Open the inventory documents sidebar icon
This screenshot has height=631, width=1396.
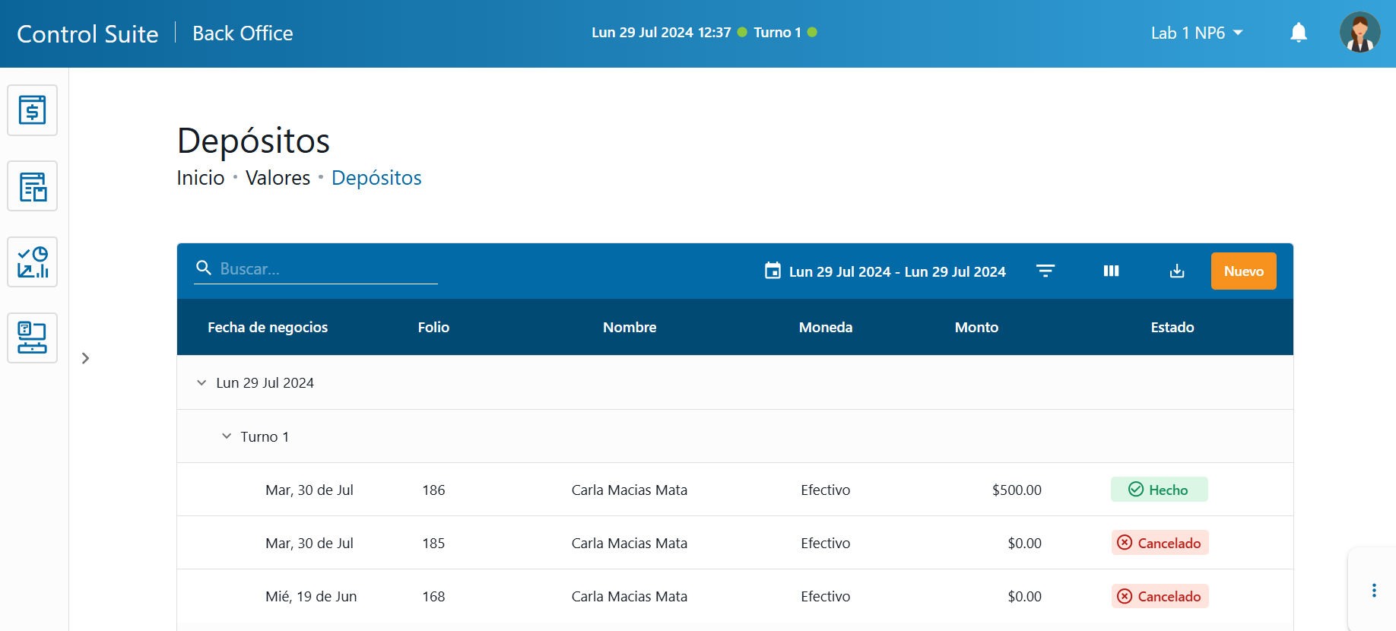pyautogui.click(x=32, y=186)
